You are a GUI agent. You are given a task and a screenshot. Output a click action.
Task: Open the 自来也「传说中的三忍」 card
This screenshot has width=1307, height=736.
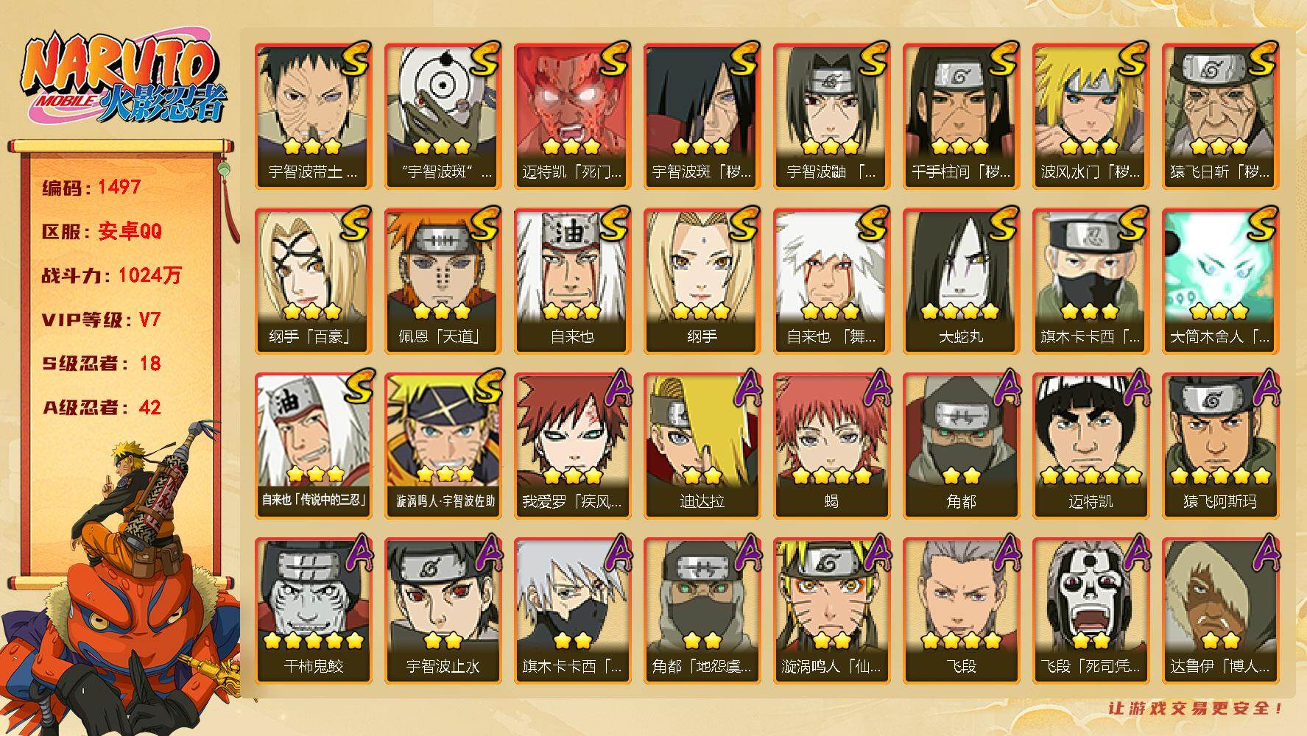pyautogui.click(x=313, y=446)
